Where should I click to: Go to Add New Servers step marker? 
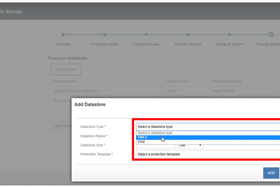click(188, 35)
